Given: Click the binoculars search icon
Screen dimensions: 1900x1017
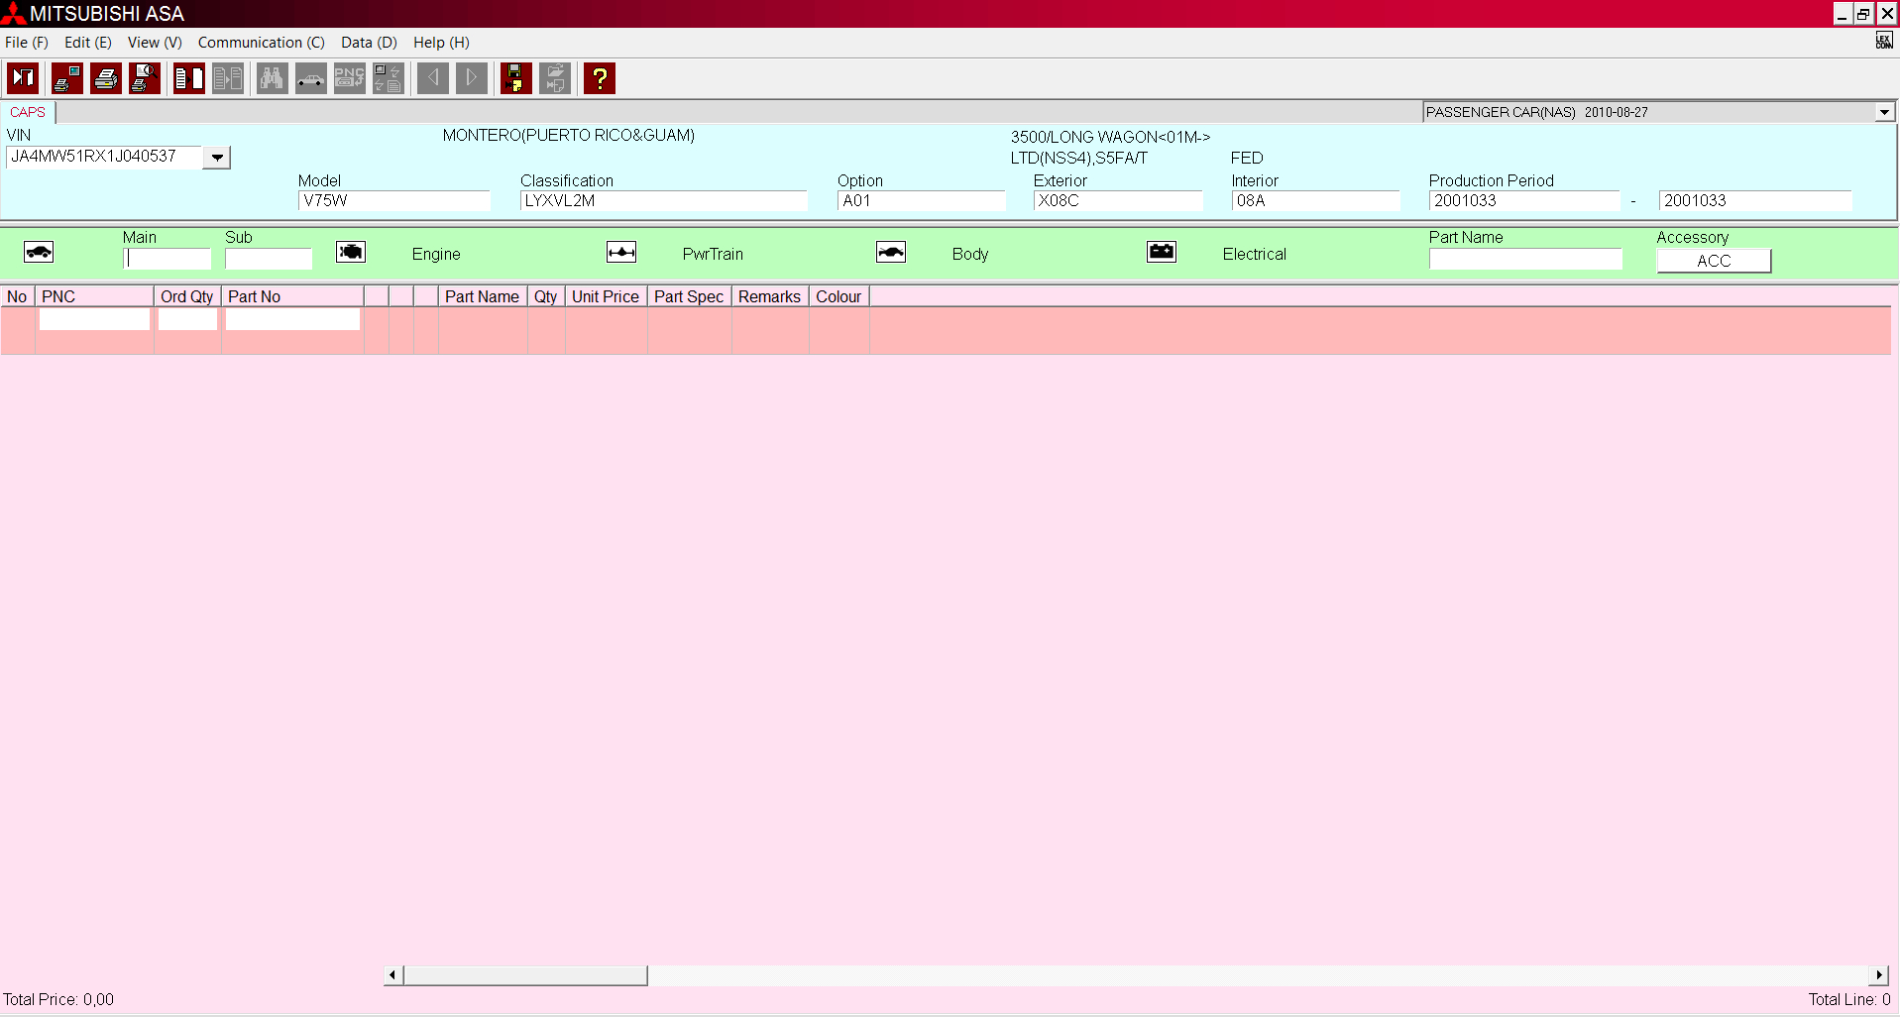Looking at the screenshot, I should tap(272, 78).
